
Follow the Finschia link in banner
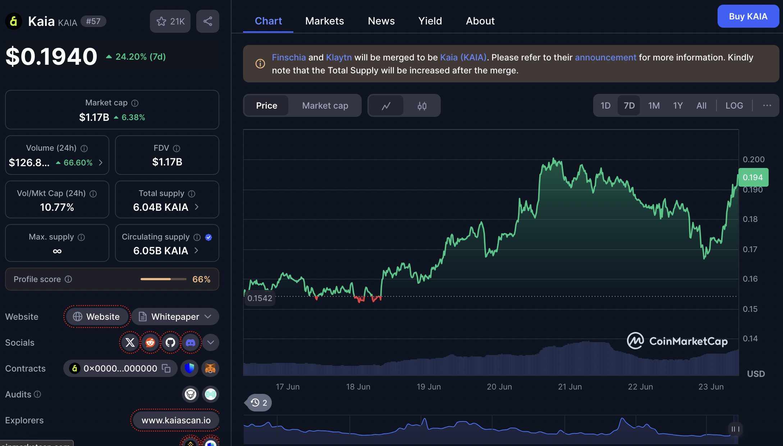click(x=289, y=58)
